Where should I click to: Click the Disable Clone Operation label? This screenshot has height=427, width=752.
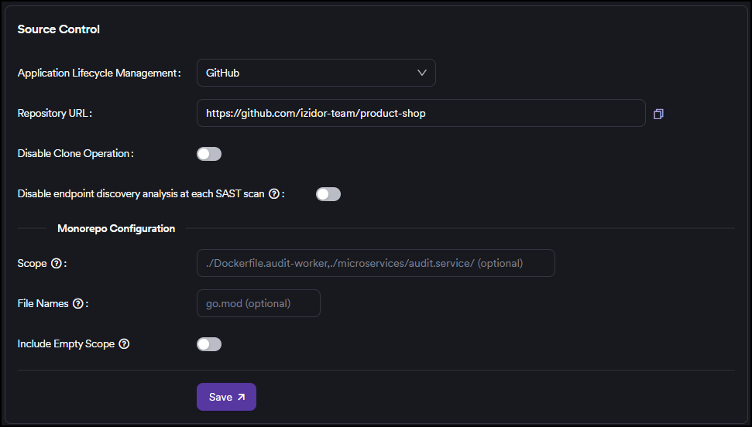click(74, 154)
